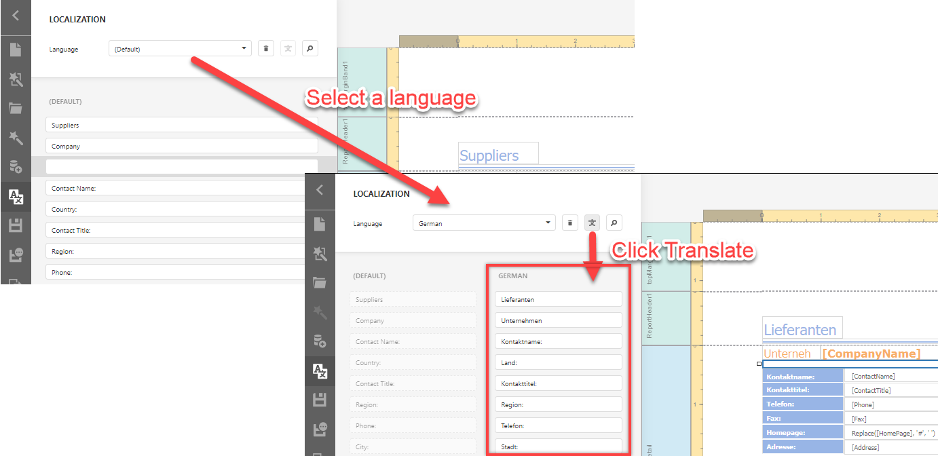Screen dimensions: 938x456
Task: Open Design in Report Wizard icon, Default-language sidebar
Action: 16,81
